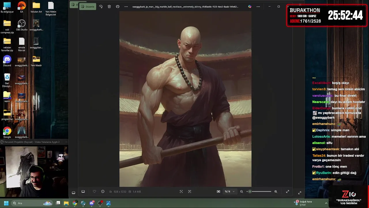Print the photo via the printer icon
369x208 pixels.
coord(118,7)
